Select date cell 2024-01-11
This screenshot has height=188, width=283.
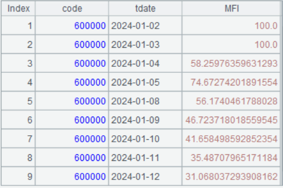coord(145,158)
